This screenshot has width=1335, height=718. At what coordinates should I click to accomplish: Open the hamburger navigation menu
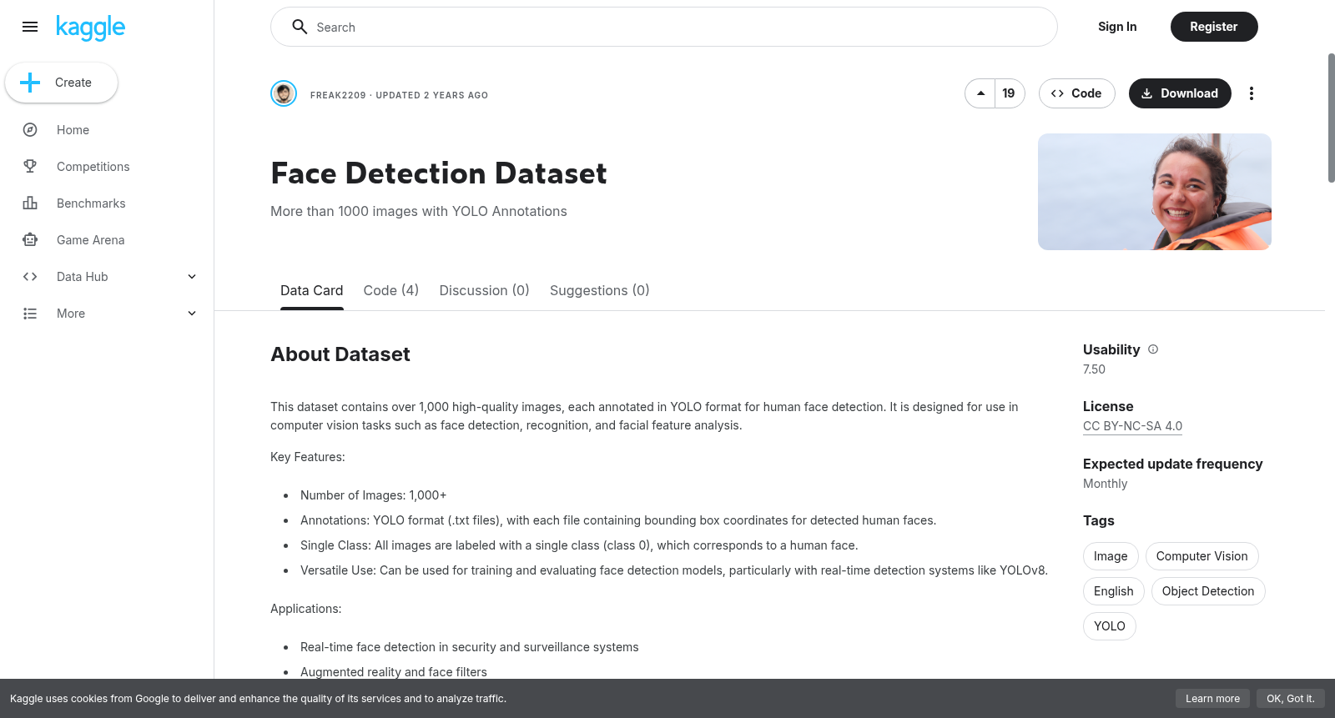[30, 27]
